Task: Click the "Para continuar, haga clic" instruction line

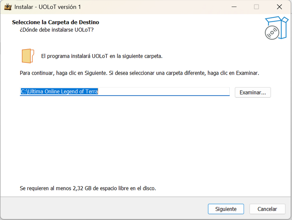Action: click(x=139, y=73)
